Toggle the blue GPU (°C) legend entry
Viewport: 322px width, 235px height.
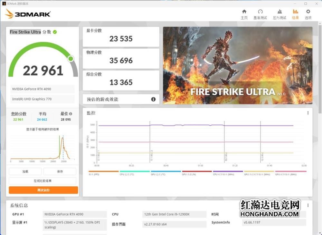coord(166,173)
